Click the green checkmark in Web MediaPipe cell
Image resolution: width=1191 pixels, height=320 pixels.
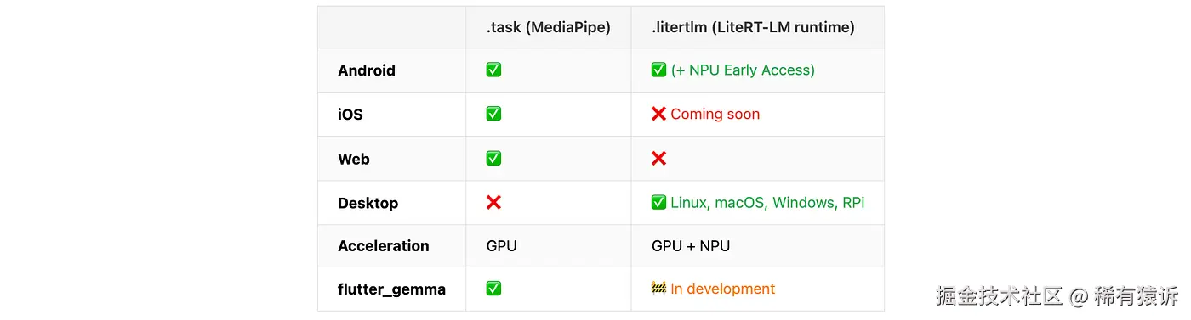point(493,158)
